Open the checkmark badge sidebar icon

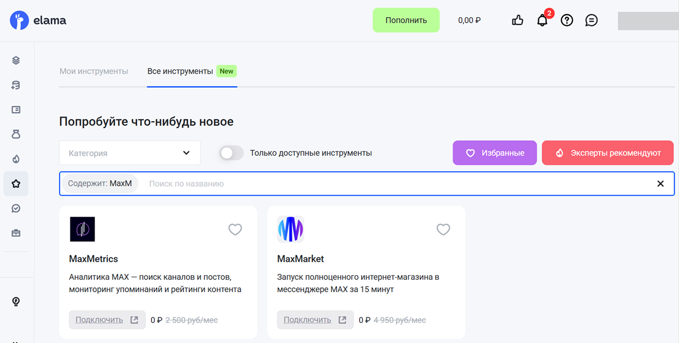pyautogui.click(x=16, y=209)
